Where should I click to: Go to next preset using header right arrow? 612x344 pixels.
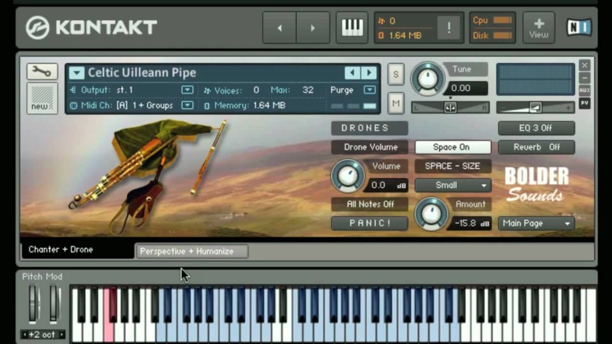click(x=313, y=28)
